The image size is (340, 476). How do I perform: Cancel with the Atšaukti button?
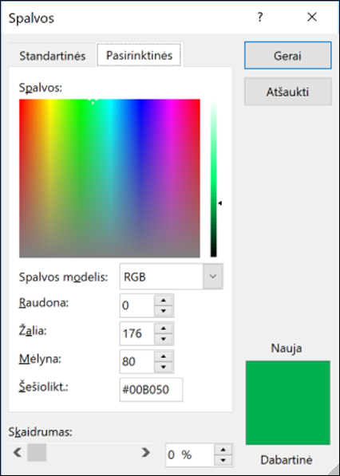pyautogui.click(x=287, y=92)
